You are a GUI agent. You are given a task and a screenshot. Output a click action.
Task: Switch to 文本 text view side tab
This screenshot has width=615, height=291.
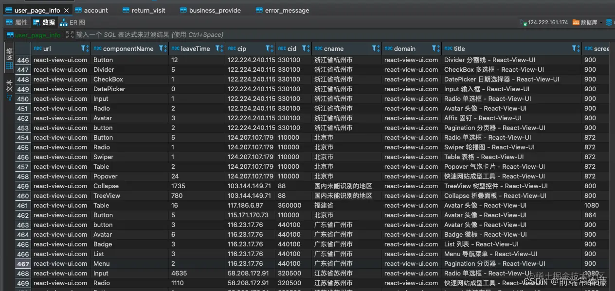point(9,90)
